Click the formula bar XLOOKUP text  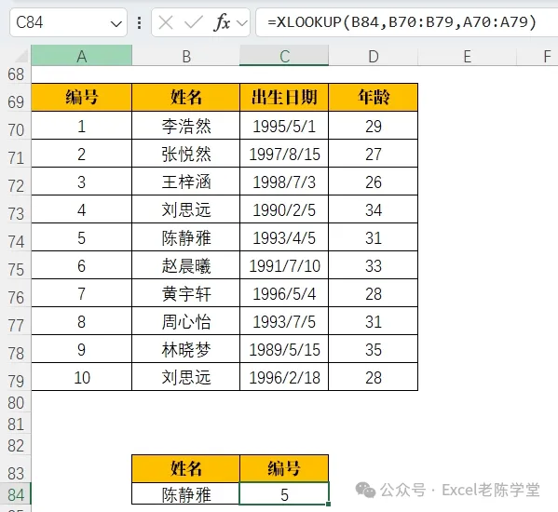[401, 22]
